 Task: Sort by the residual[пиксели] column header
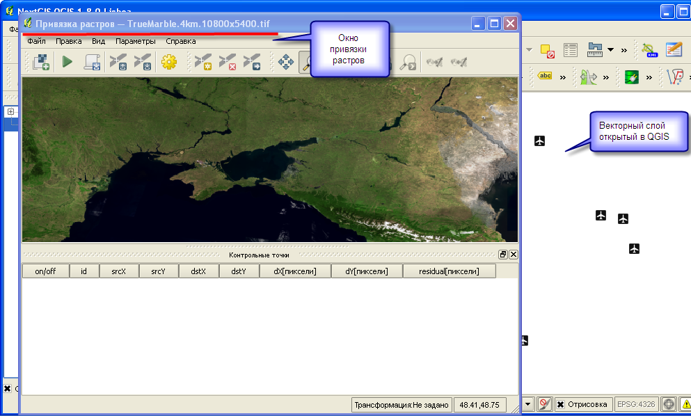coord(449,271)
